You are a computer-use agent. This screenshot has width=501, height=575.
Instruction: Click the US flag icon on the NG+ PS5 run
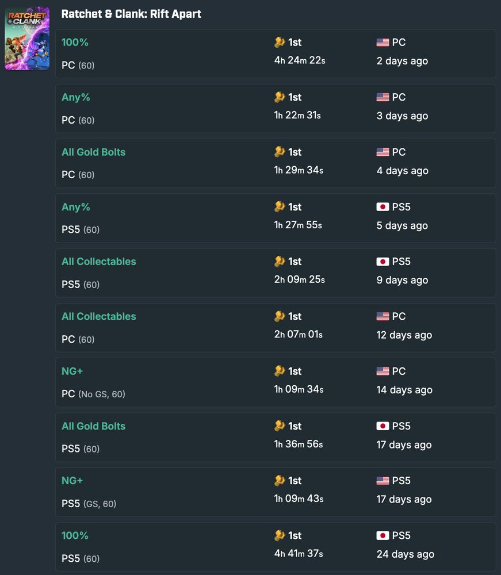pos(383,481)
